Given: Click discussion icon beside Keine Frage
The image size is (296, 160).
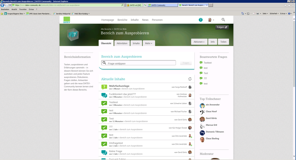Looking at the screenshot, I should tap(104, 152).
